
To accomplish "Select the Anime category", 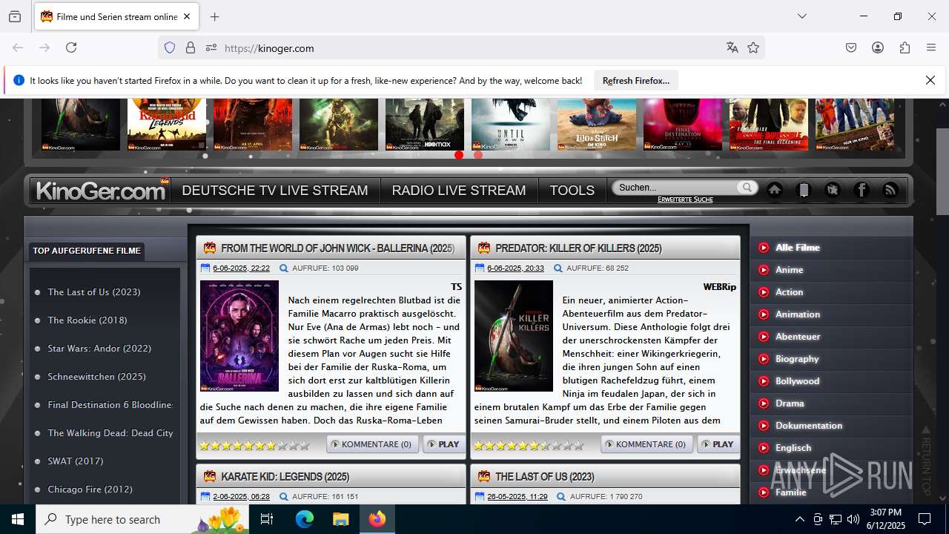I will [x=790, y=270].
